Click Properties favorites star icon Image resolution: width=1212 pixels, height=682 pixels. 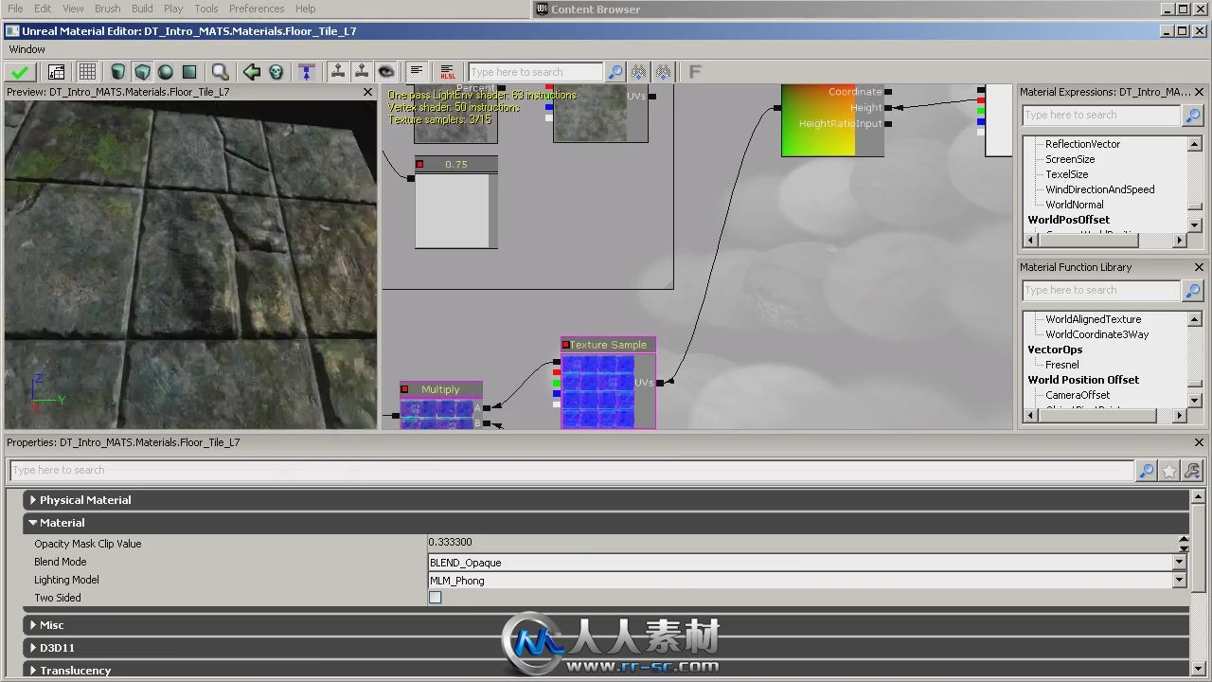[1169, 471]
